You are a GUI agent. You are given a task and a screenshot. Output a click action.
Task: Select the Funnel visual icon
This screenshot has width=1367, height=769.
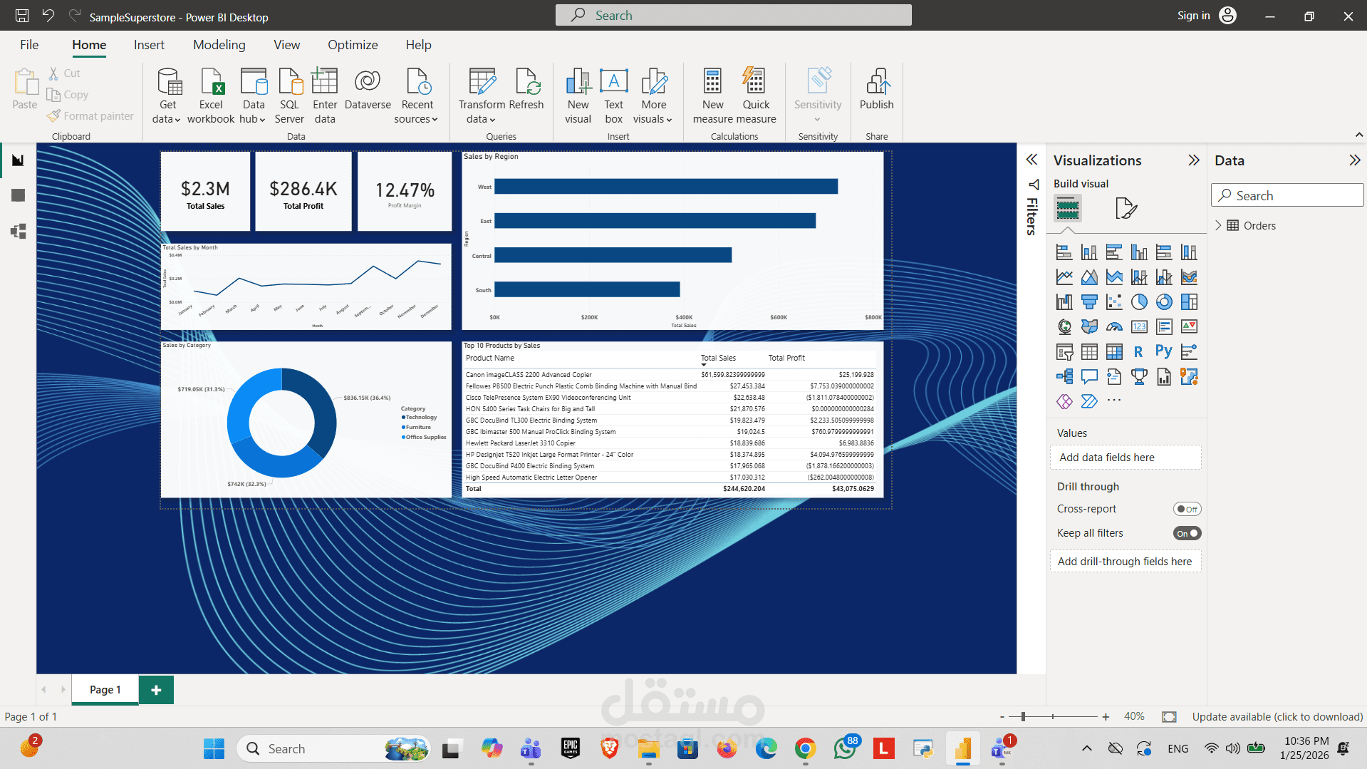click(1089, 302)
